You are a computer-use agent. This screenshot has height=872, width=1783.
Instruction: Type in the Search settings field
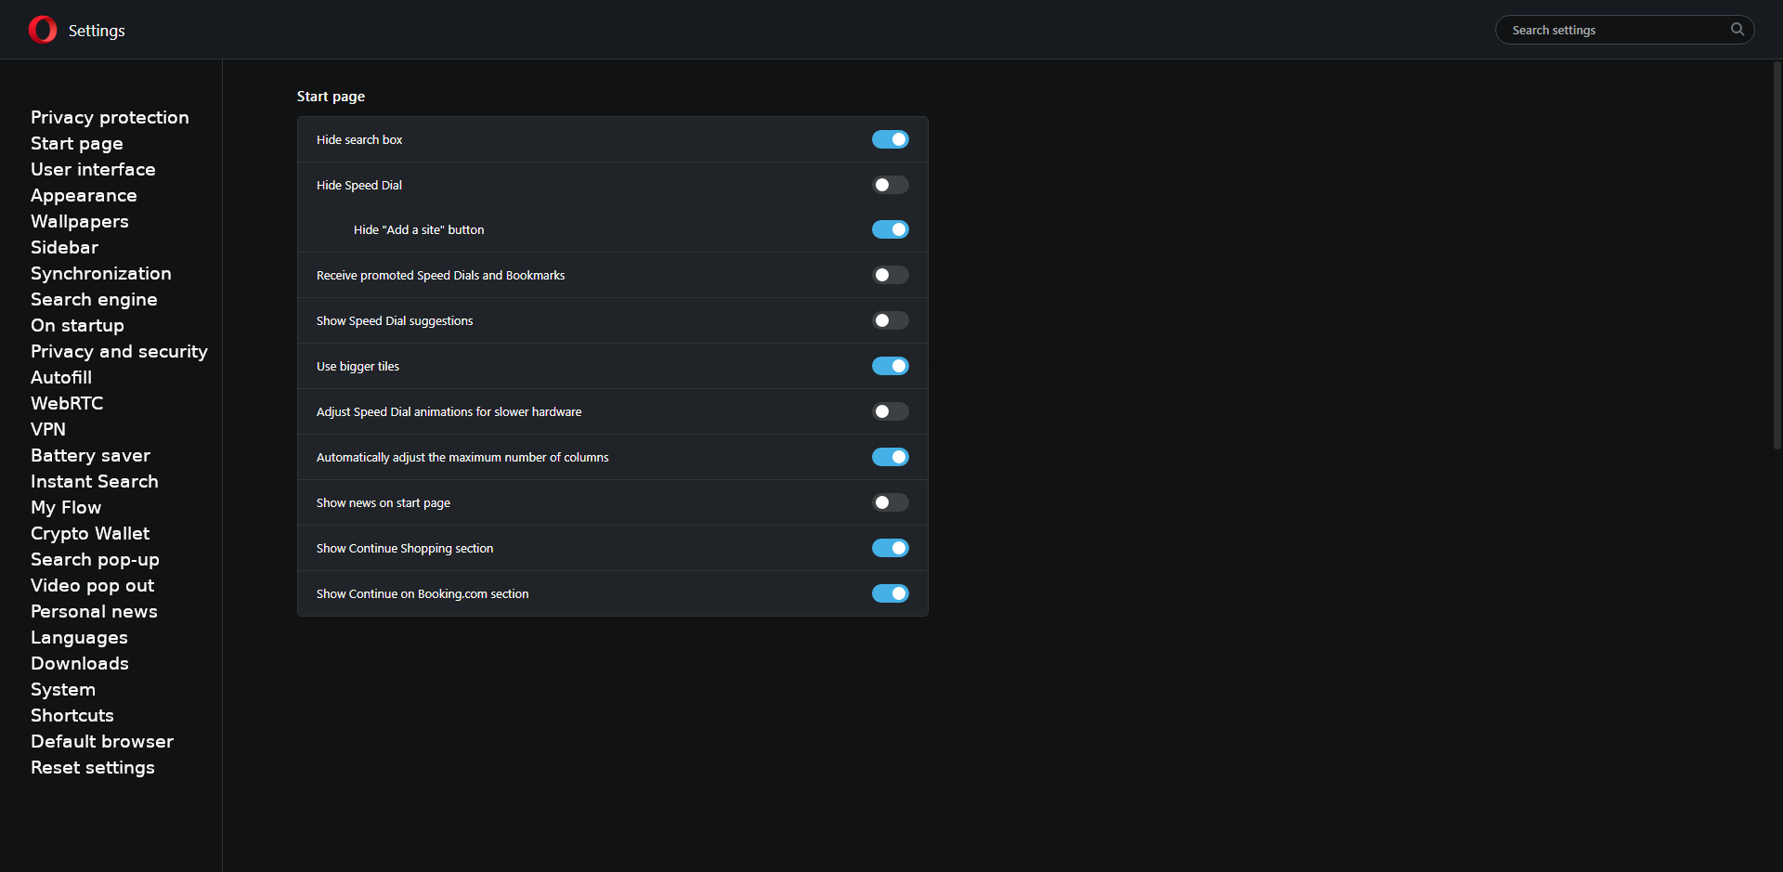1616,30
